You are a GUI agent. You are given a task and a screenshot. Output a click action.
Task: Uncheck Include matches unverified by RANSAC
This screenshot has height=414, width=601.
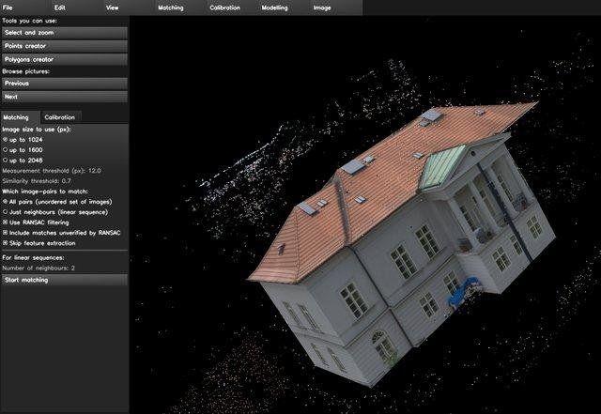[x=6, y=232]
